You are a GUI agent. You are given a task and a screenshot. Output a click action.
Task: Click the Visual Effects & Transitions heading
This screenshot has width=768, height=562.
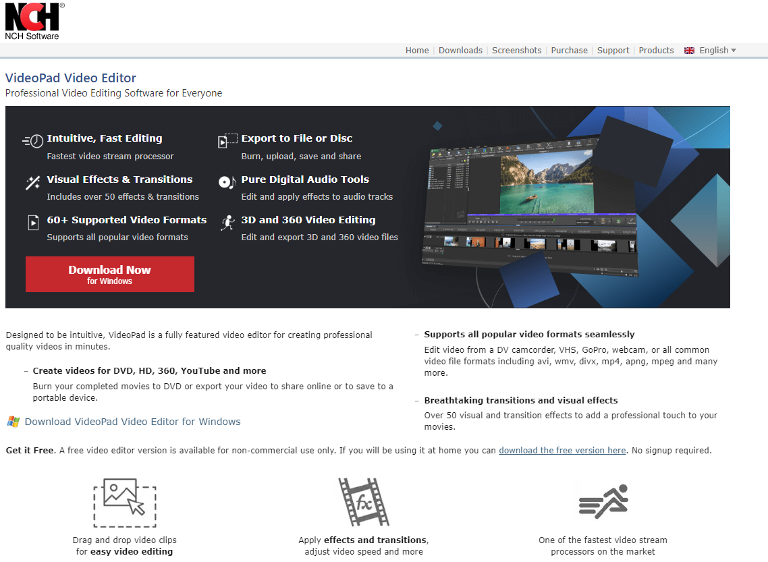(x=119, y=179)
